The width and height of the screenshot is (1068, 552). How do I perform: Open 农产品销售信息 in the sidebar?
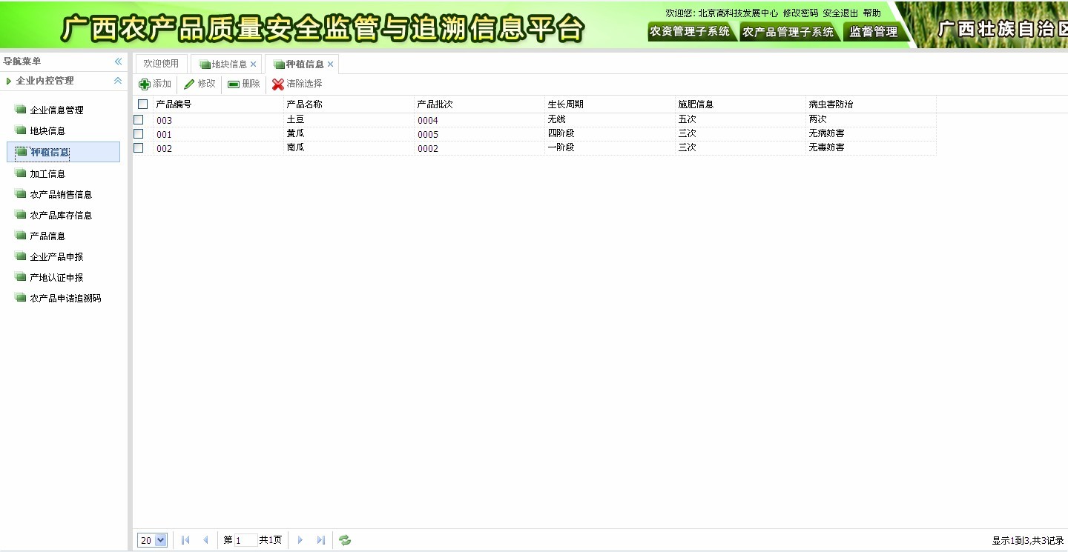pyautogui.click(x=61, y=195)
